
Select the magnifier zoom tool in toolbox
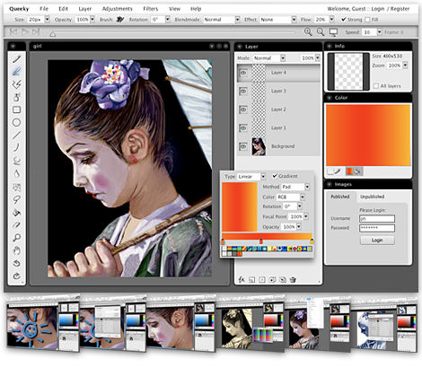click(17, 238)
